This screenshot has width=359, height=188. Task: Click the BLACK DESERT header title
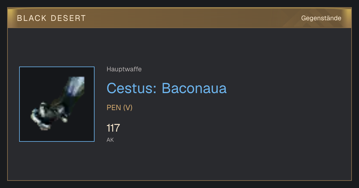[51, 18]
